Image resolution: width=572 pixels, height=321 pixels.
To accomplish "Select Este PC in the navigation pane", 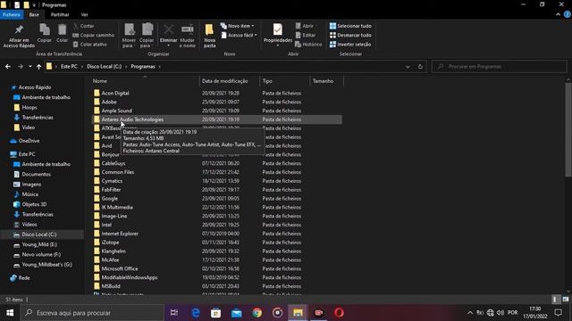I will [27, 154].
